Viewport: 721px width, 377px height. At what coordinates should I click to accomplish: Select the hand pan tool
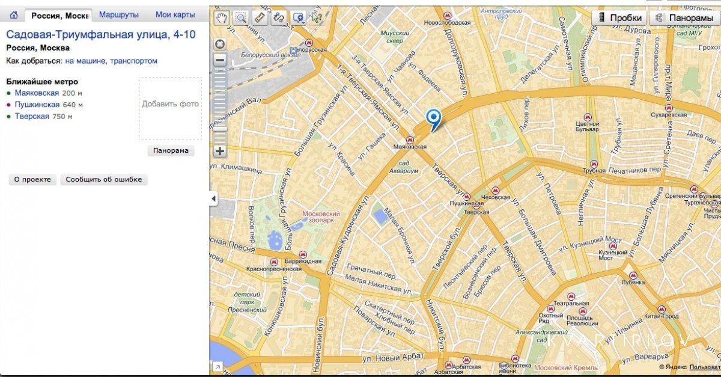click(x=222, y=18)
